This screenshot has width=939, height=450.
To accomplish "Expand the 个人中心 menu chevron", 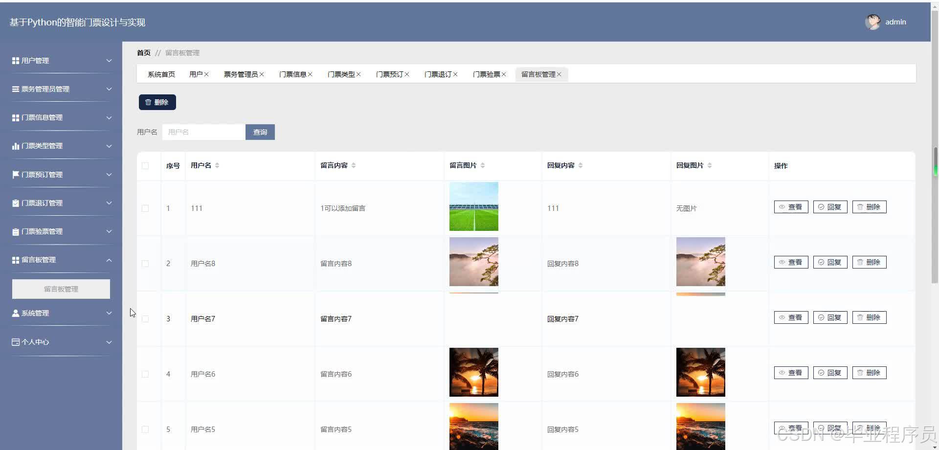I will tap(109, 342).
